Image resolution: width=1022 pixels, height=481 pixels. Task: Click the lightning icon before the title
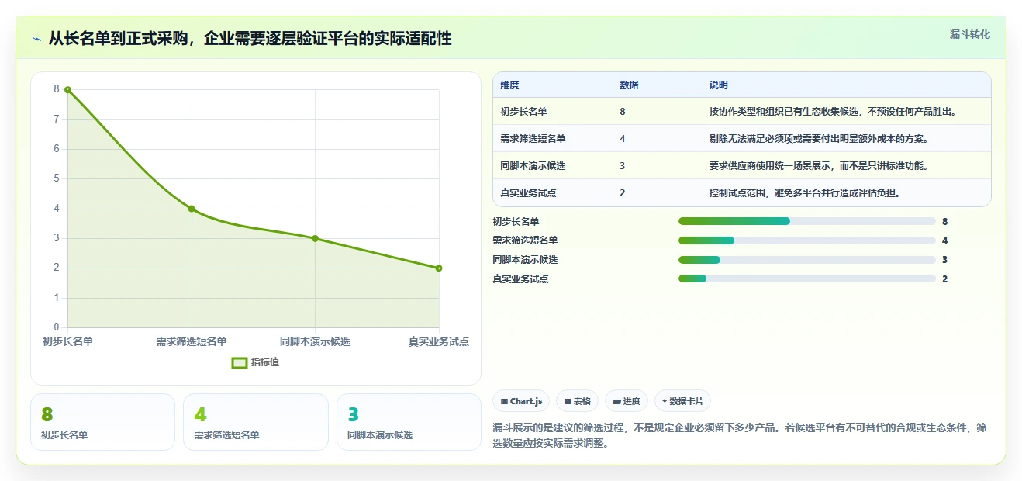point(37,39)
